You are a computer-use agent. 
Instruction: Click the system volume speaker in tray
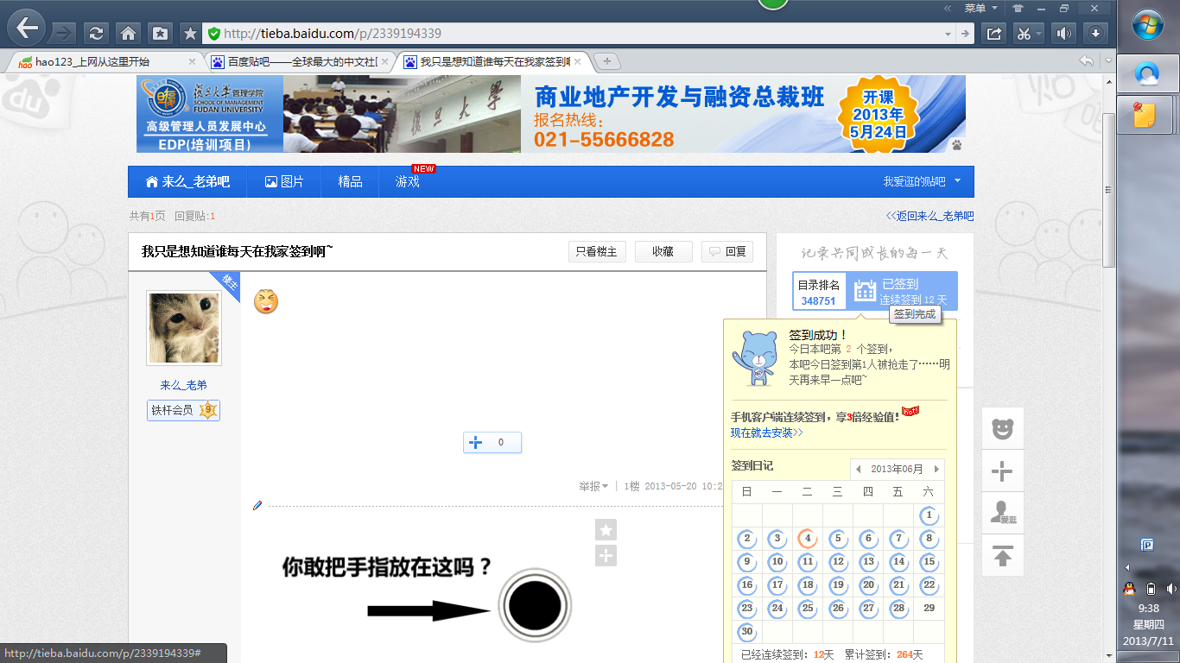pyautogui.click(x=1170, y=589)
